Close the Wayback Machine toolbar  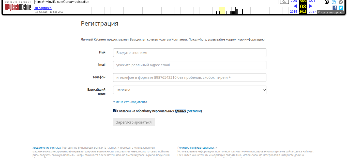tap(341, 2)
